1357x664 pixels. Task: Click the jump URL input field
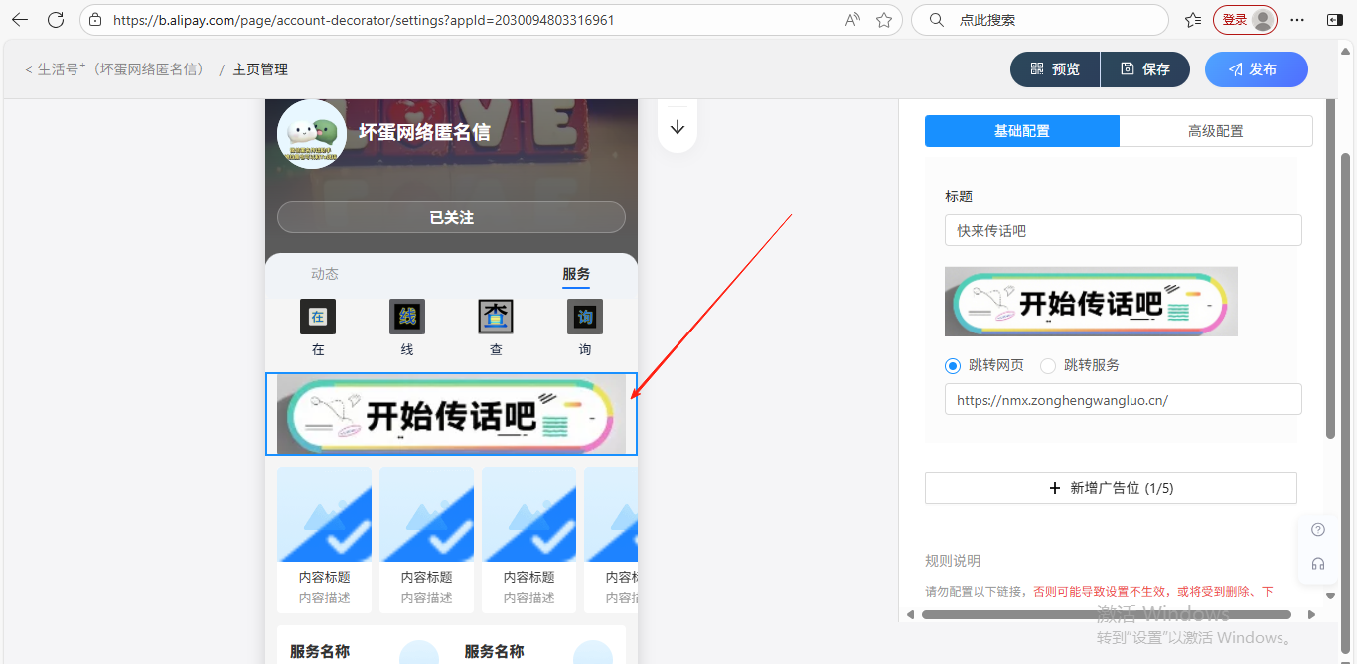tap(1124, 399)
